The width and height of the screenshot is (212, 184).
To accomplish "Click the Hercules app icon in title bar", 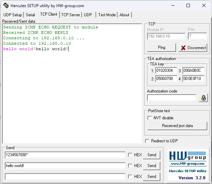I will point(6,5).
